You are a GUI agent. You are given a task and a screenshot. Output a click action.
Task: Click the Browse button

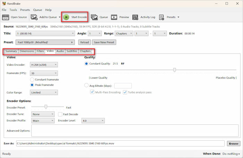234,143
